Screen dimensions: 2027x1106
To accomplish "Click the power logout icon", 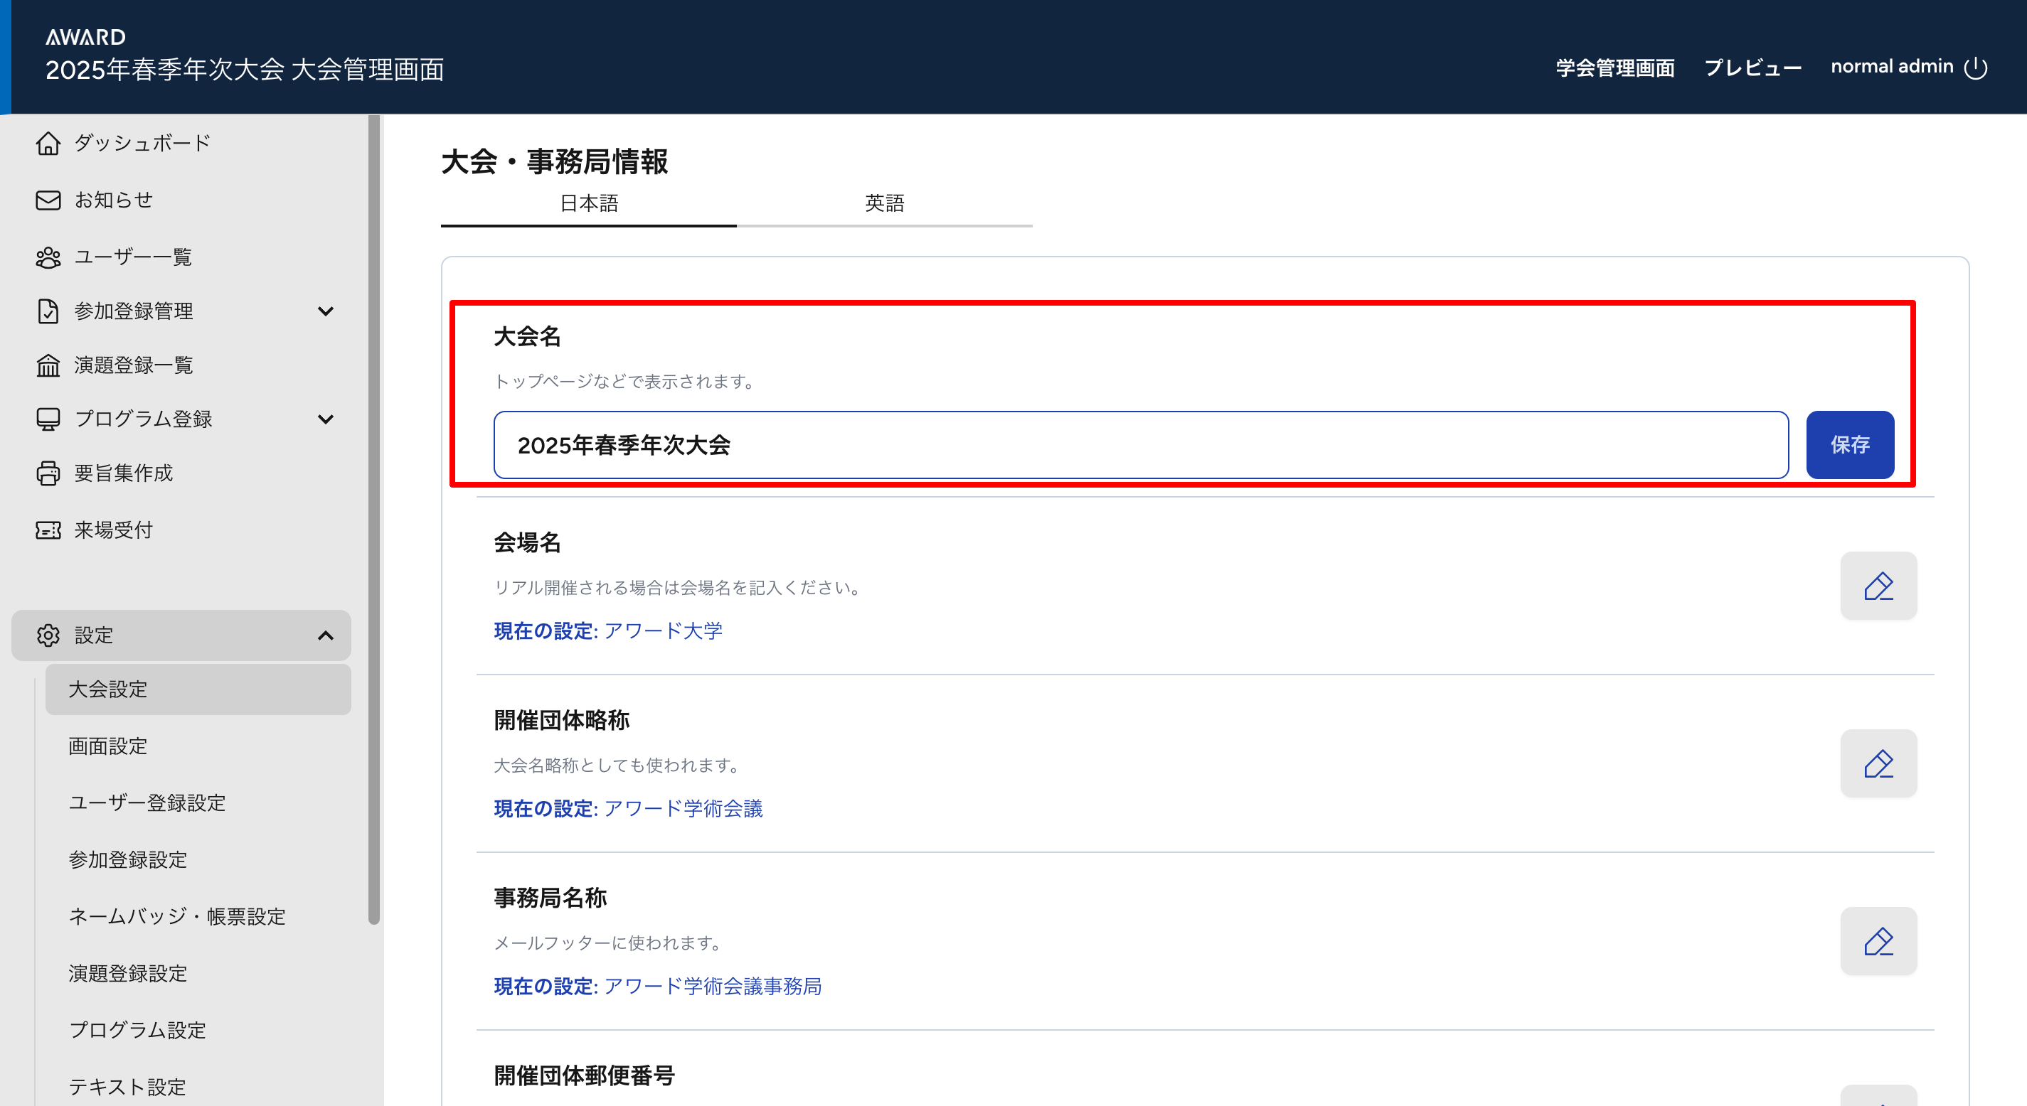I will tap(1975, 68).
